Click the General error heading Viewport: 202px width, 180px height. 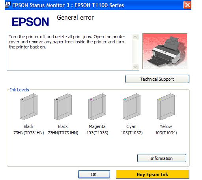click(75, 17)
